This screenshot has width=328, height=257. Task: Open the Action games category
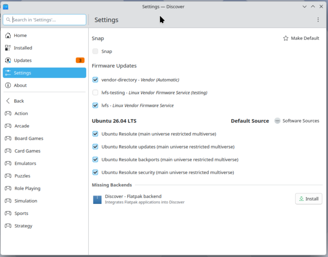21,113
